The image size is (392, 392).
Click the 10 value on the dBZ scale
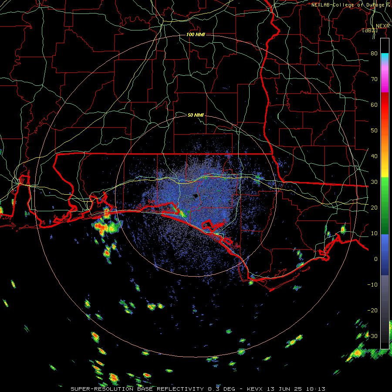click(x=374, y=233)
